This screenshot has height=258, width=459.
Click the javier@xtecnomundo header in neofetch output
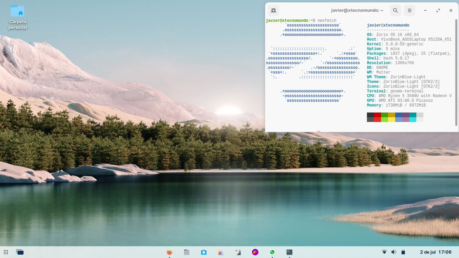pos(388,25)
